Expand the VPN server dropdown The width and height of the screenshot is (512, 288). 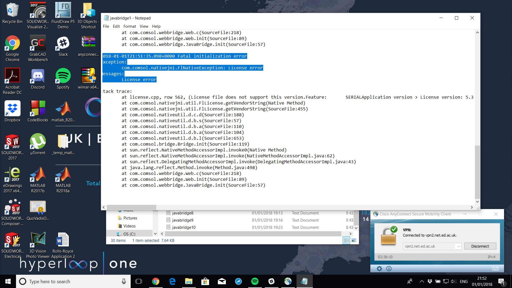coord(458,246)
